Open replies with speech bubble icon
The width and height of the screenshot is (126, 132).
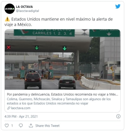(21, 125)
